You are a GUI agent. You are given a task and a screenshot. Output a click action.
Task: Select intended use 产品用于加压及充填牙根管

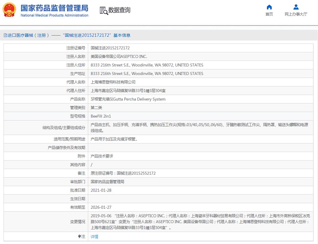coord(114,139)
